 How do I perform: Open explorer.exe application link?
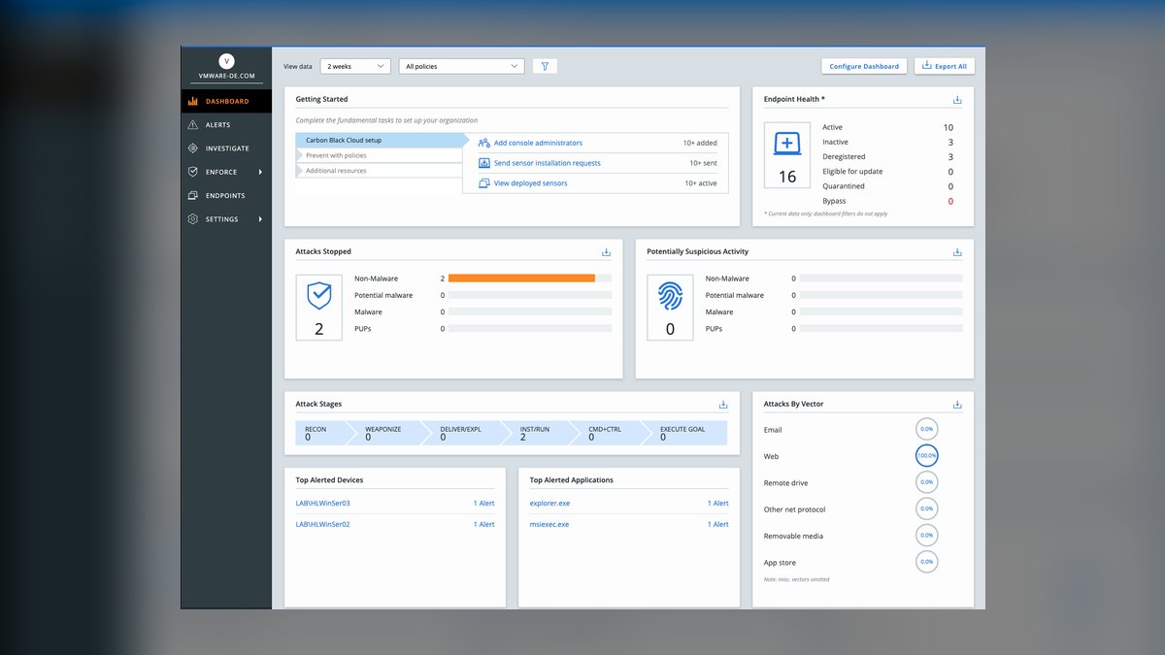point(549,504)
